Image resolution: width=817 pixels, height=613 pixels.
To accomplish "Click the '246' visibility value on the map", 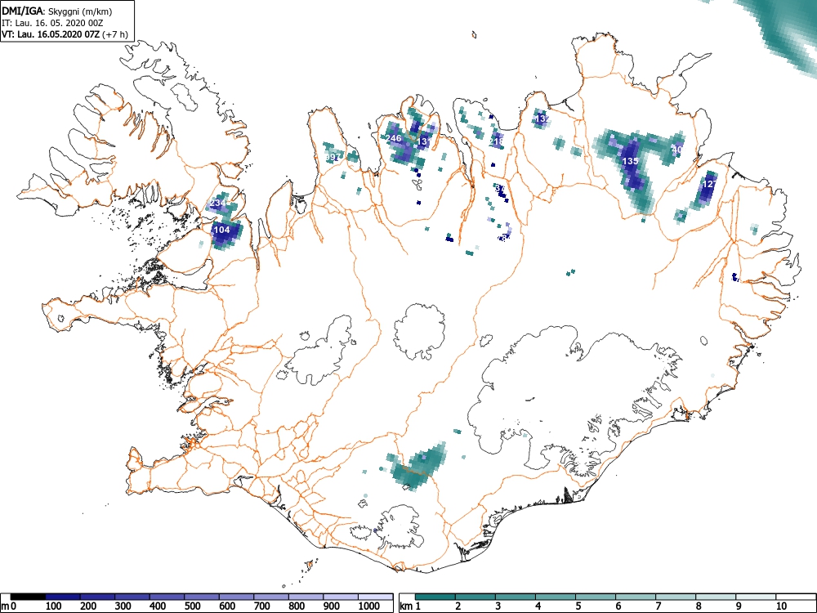I will pos(394,138).
